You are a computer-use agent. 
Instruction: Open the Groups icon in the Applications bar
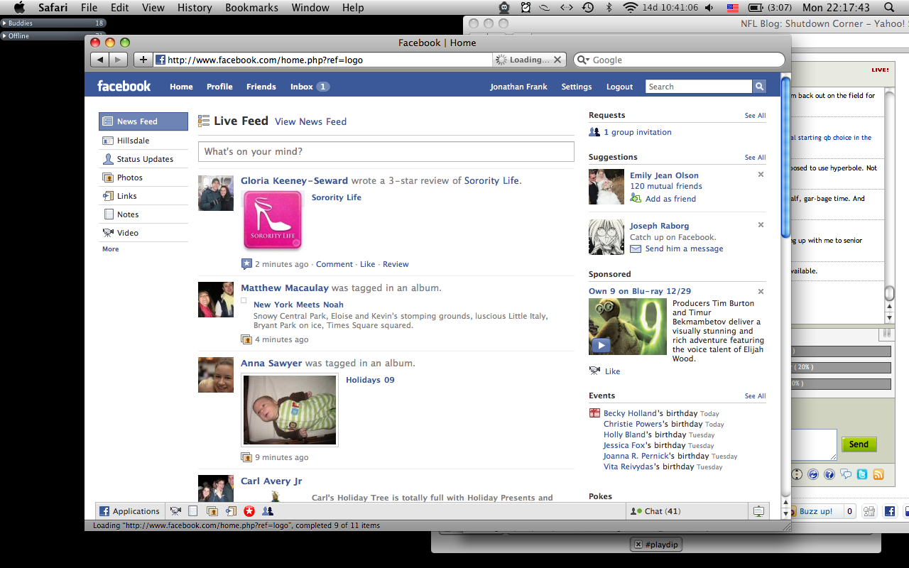(x=268, y=511)
